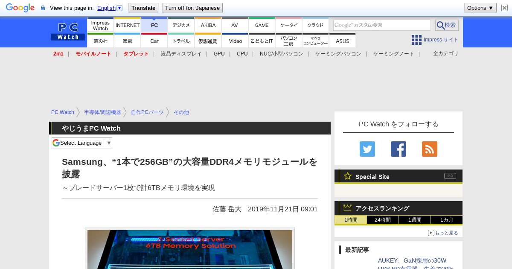
Task: Open the タブレット category link
Action: pos(136,54)
